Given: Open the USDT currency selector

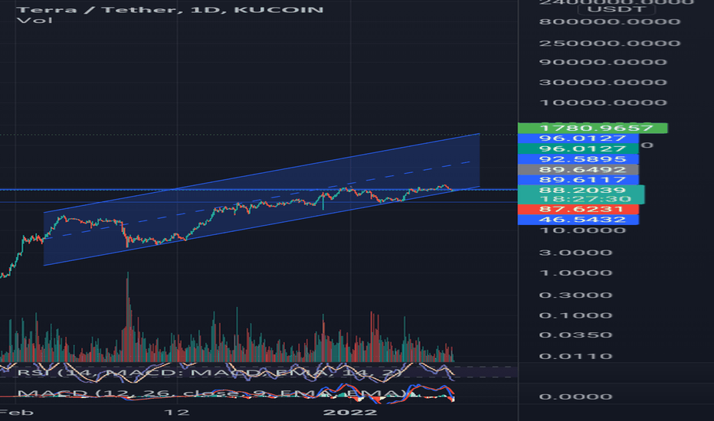Looking at the screenshot, I should pos(616,9).
